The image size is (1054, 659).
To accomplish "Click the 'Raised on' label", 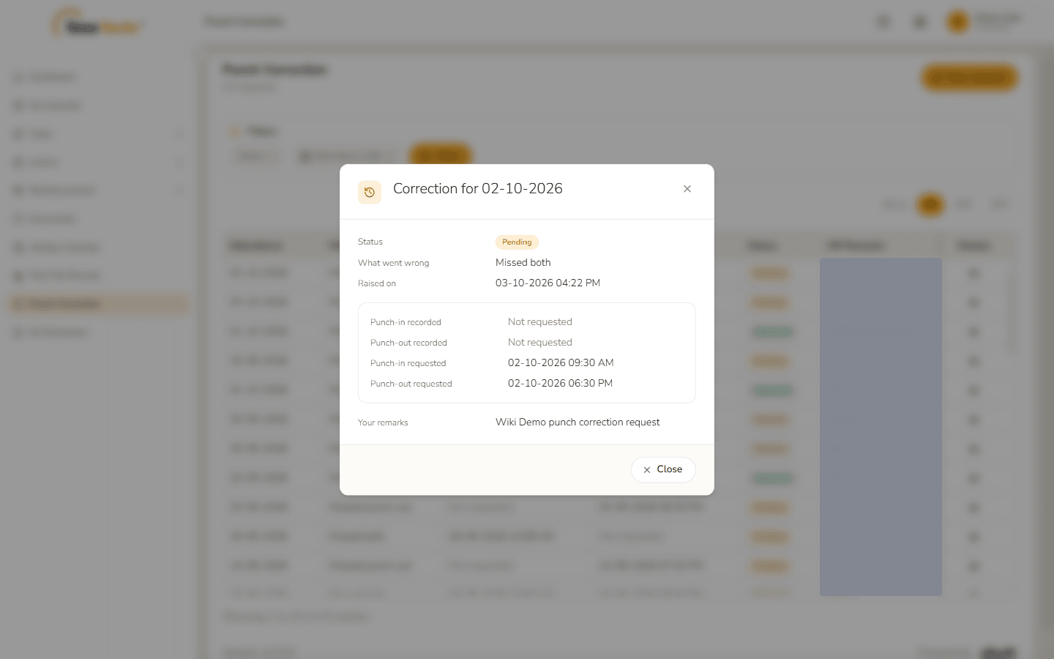I will tap(377, 283).
